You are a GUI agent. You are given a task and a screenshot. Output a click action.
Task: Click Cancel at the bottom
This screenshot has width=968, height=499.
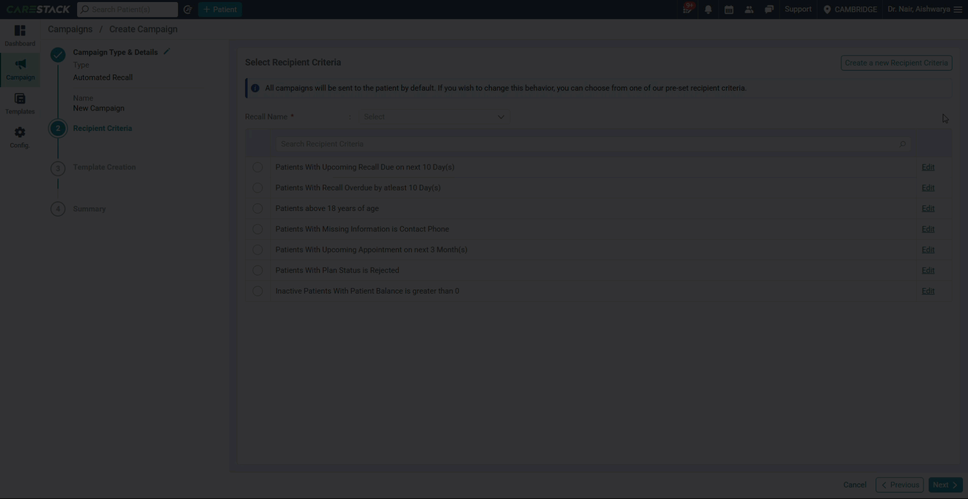coord(854,485)
